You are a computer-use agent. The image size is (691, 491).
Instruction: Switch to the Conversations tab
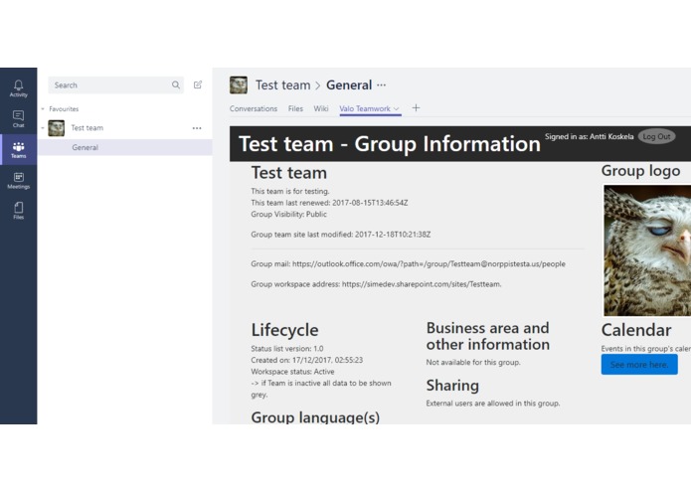tap(254, 108)
